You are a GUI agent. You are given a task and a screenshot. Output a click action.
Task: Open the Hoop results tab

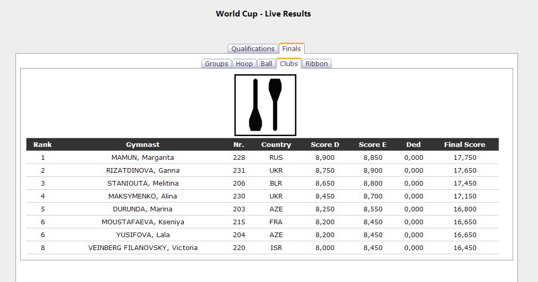(244, 64)
